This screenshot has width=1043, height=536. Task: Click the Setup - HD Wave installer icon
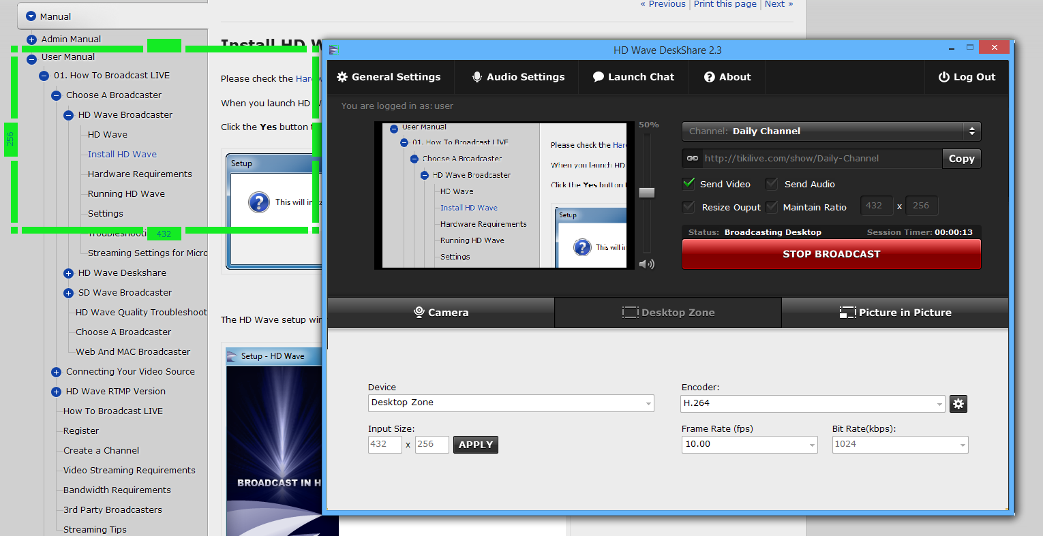click(x=232, y=356)
